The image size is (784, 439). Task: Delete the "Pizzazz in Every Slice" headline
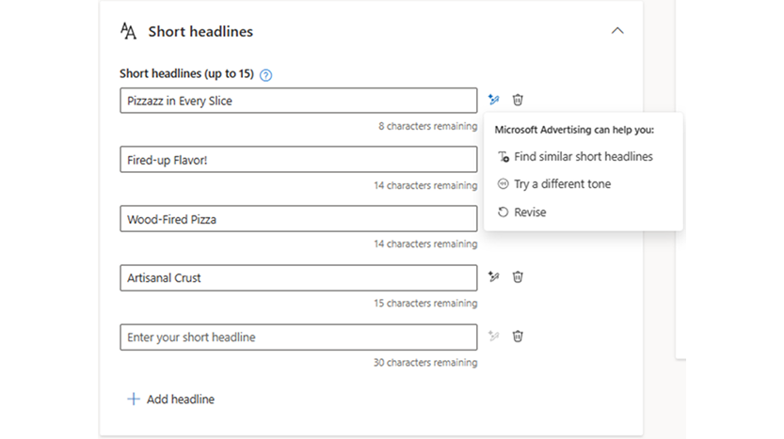point(518,100)
